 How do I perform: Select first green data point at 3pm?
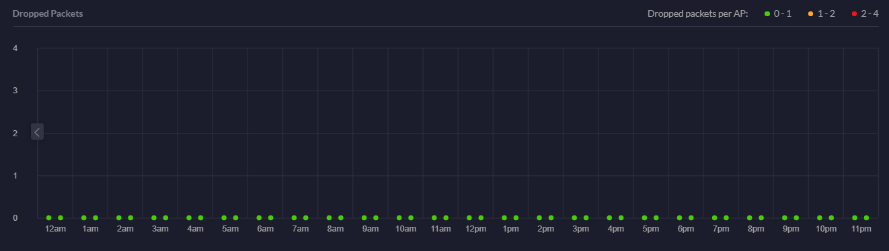[574, 217]
